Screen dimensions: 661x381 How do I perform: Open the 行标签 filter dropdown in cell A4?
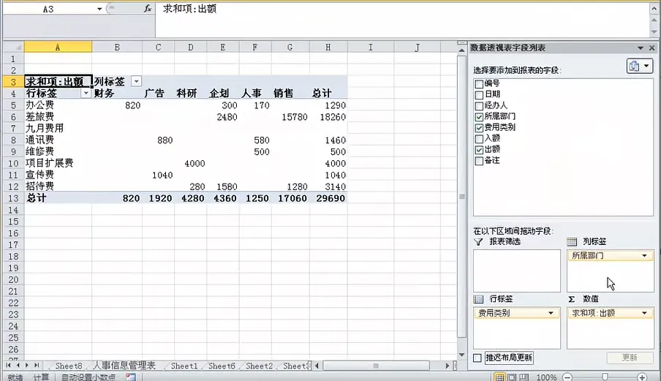coord(86,93)
